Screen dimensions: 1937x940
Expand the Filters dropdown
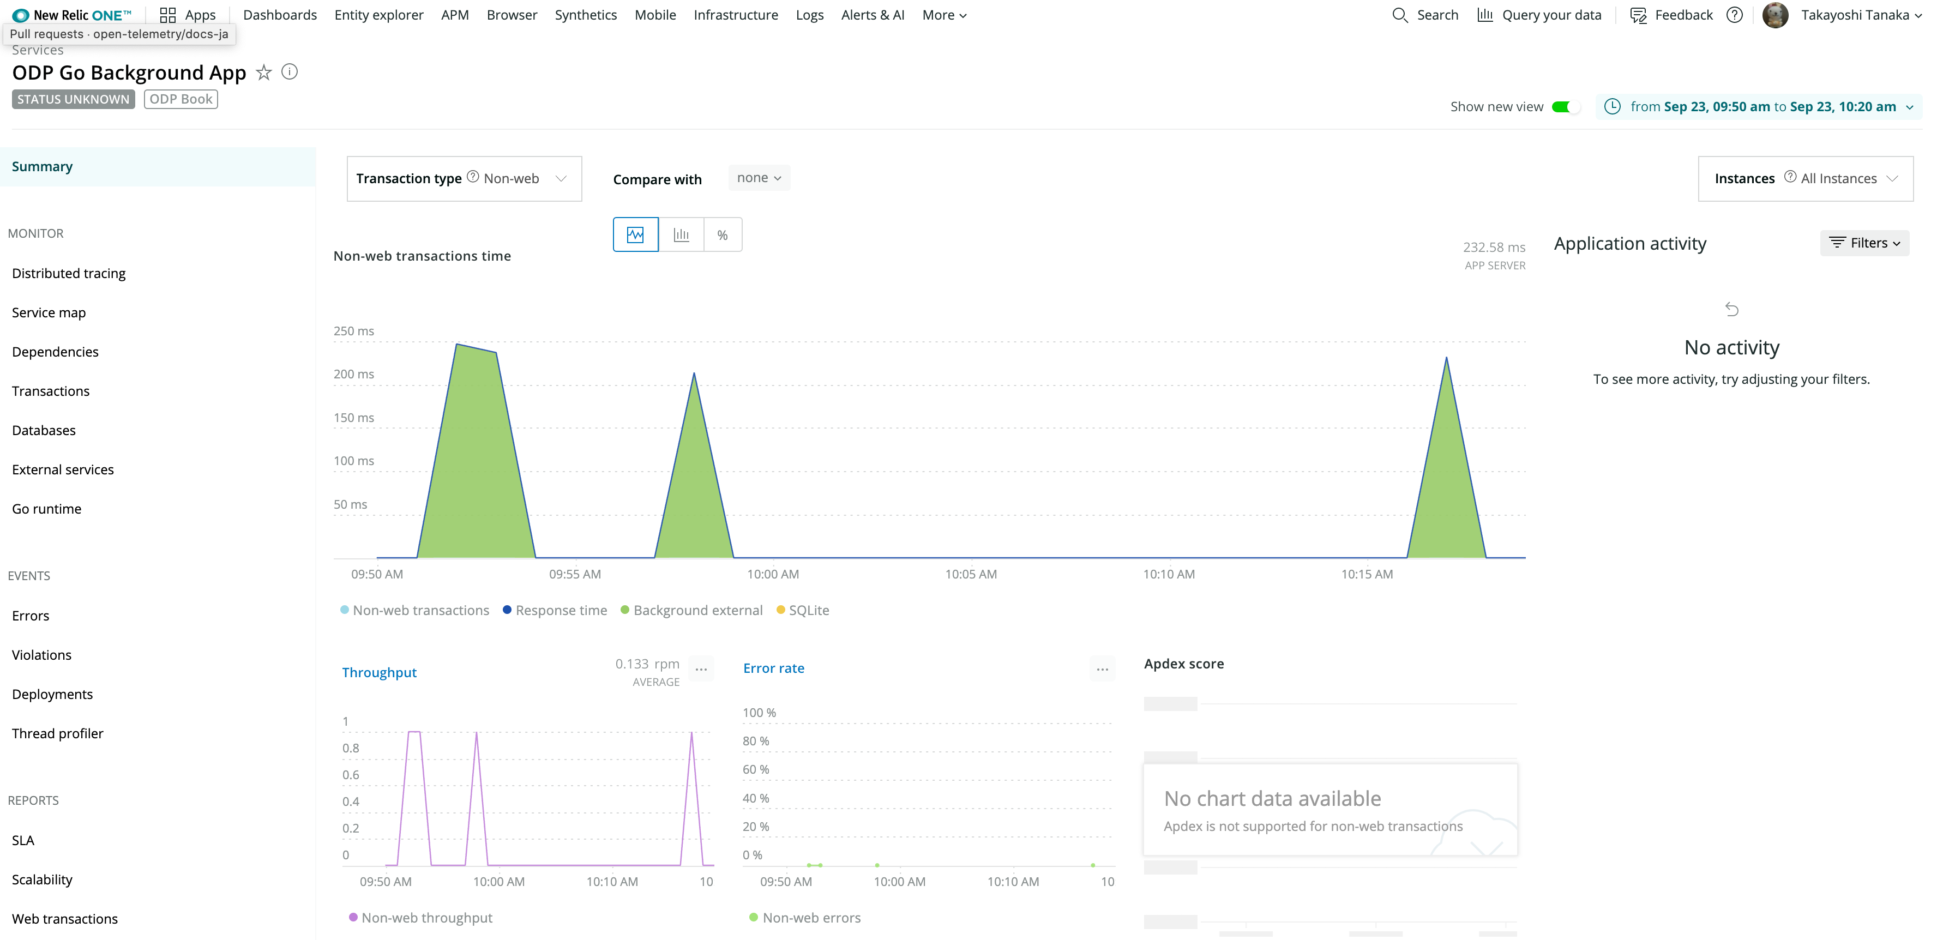click(x=1864, y=242)
